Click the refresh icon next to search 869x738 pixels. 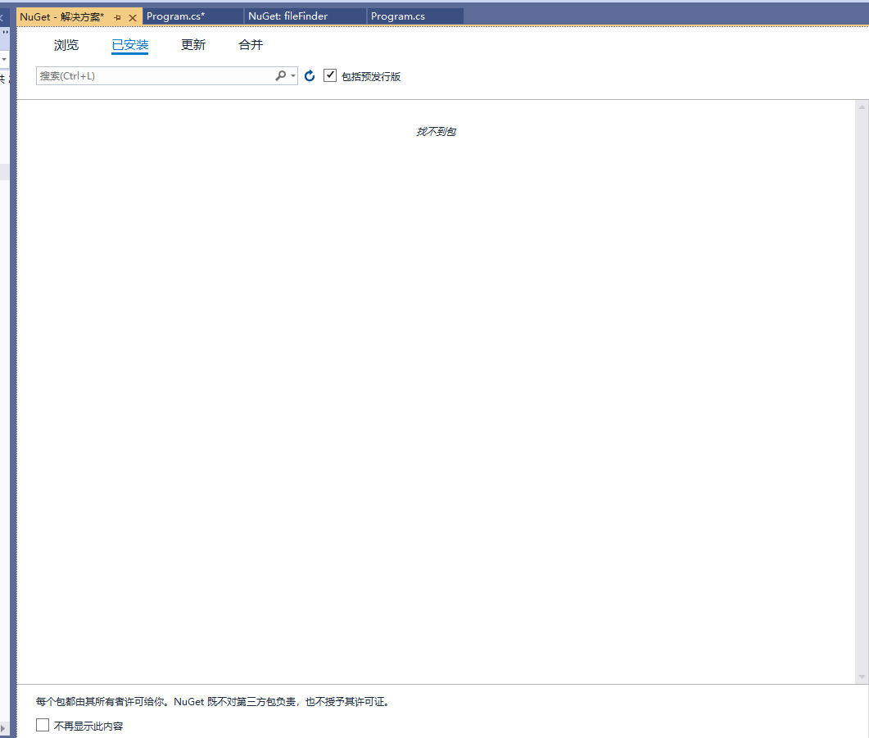click(309, 75)
